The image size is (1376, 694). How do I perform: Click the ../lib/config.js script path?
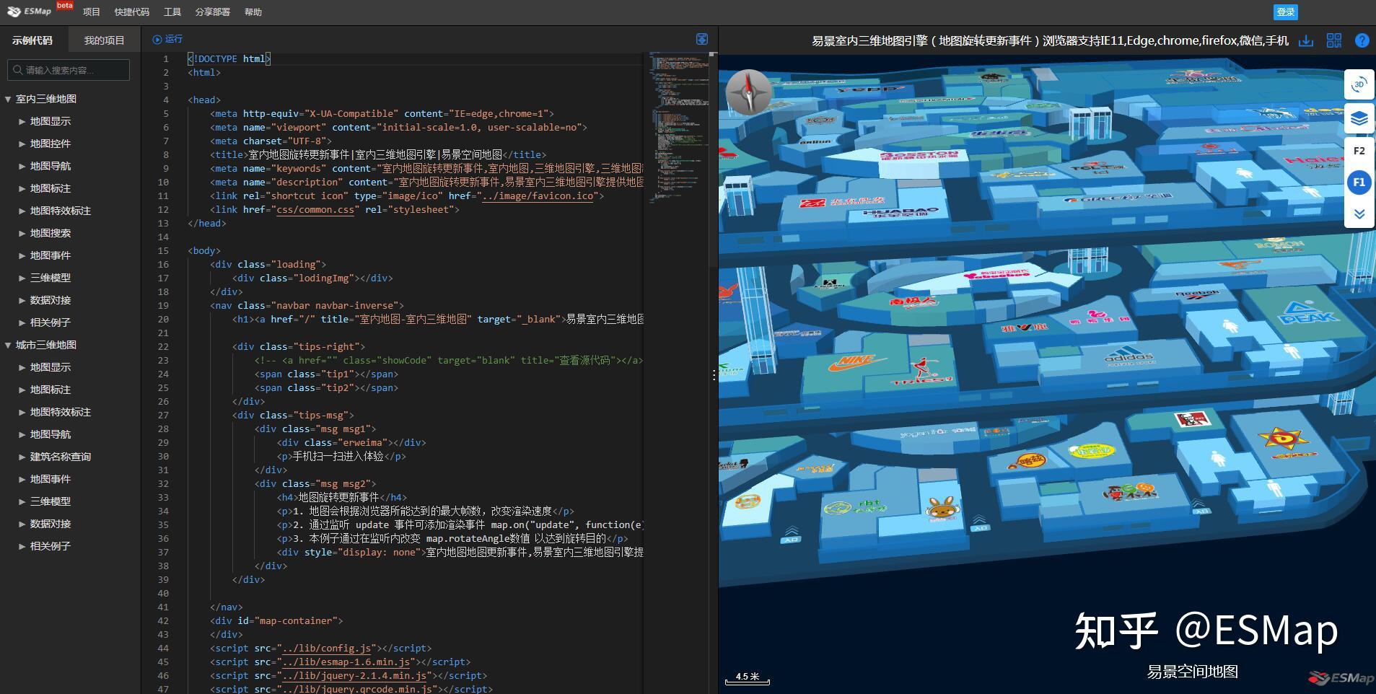tap(326, 649)
